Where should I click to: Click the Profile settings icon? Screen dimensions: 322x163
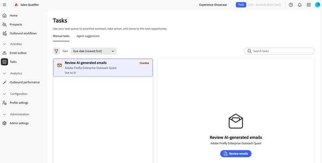pyautogui.click(x=4, y=103)
